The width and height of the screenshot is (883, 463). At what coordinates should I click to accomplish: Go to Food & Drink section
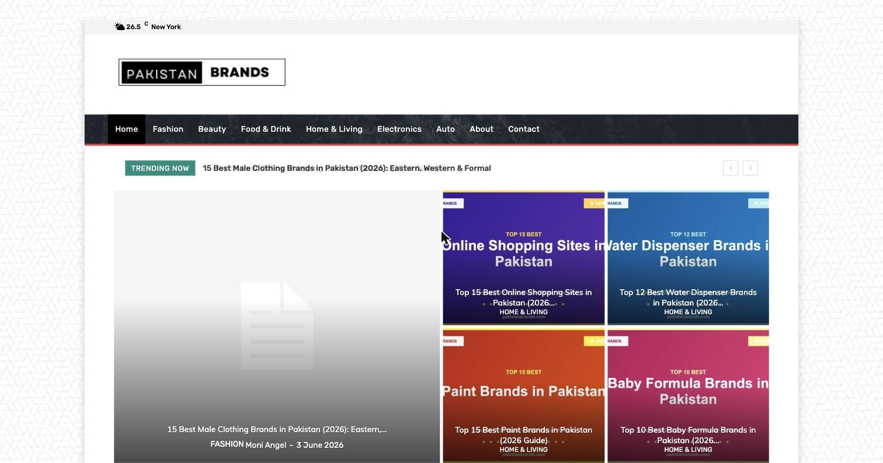pos(266,129)
